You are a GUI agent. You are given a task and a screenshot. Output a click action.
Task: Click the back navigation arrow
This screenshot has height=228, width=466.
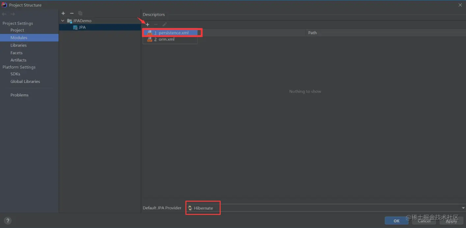pos(4,14)
